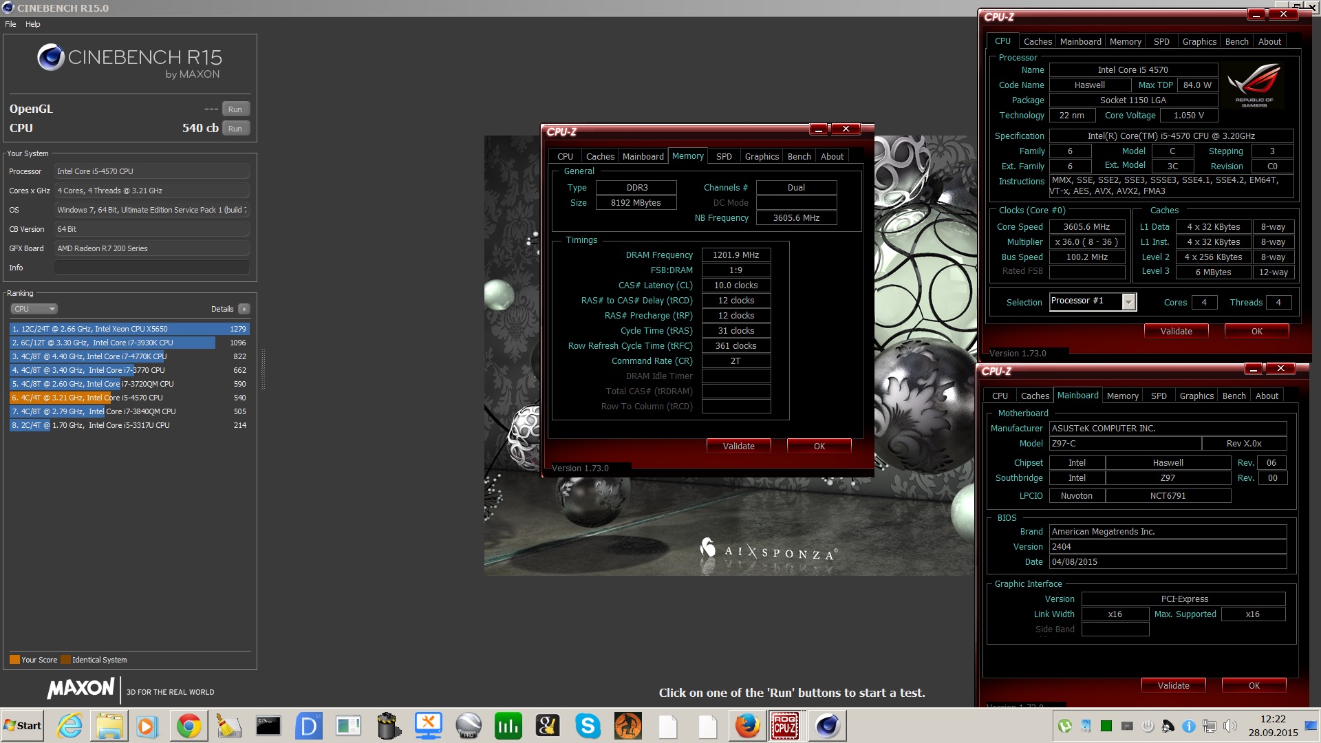The height and width of the screenshot is (743, 1321).
Task: Open Windows Explorer folder icon in taskbar
Action: [109, 726]
